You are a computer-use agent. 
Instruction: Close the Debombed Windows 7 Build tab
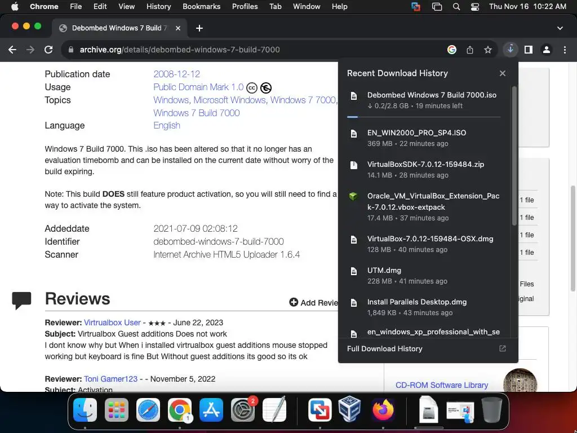178,28
